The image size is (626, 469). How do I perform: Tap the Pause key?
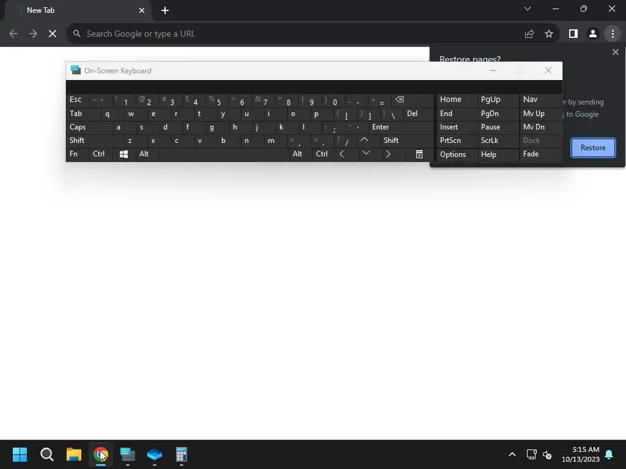(498, 127)
